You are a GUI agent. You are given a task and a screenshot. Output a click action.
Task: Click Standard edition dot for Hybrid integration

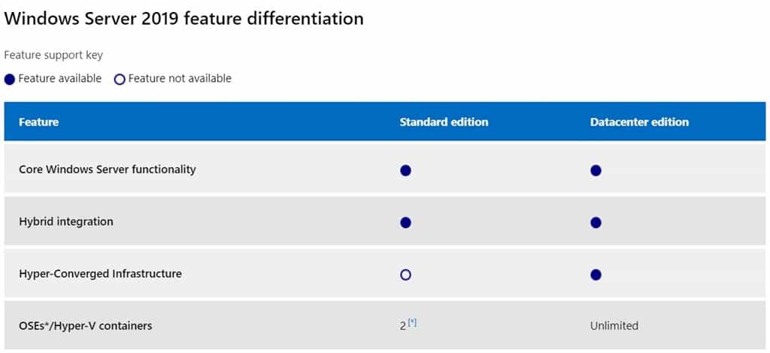coord(406,222)
